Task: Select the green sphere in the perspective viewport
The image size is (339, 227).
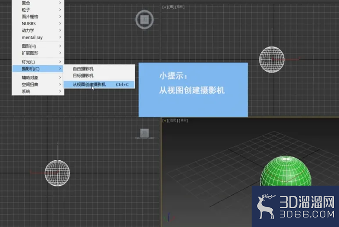Action: pyautogui.click(x=286, y=171)
